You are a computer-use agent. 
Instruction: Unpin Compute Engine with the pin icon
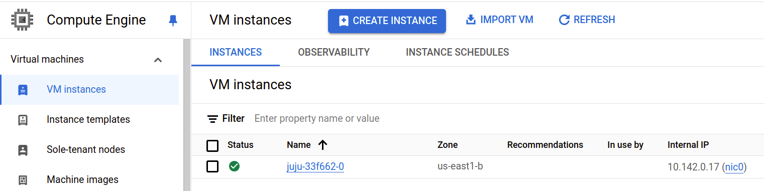pyautogui.click(x=173, y=21)
